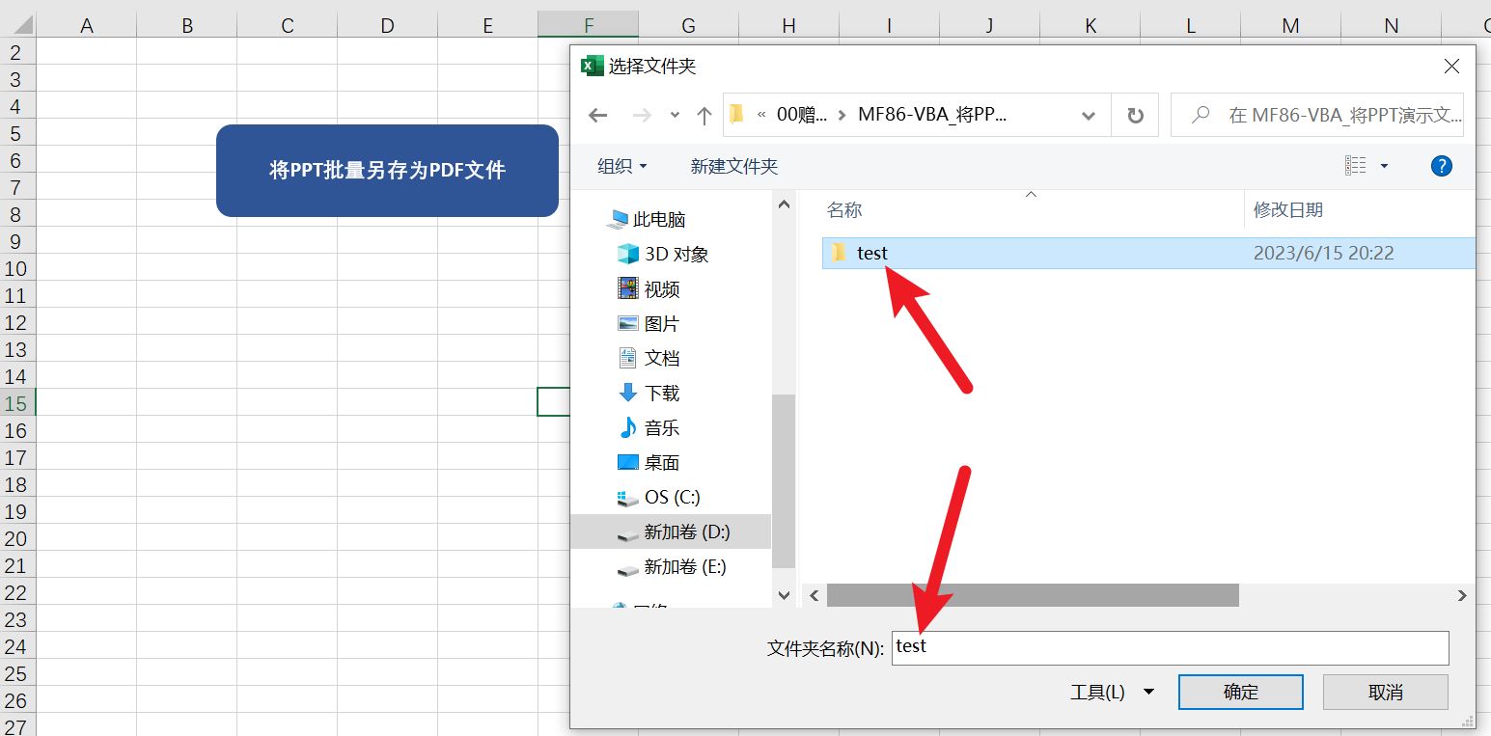This screenshot has width=1491, height=736.
Task: Click 将PPT批量另存为PDF文件 macro button
Action: click(x=387, y=171)
